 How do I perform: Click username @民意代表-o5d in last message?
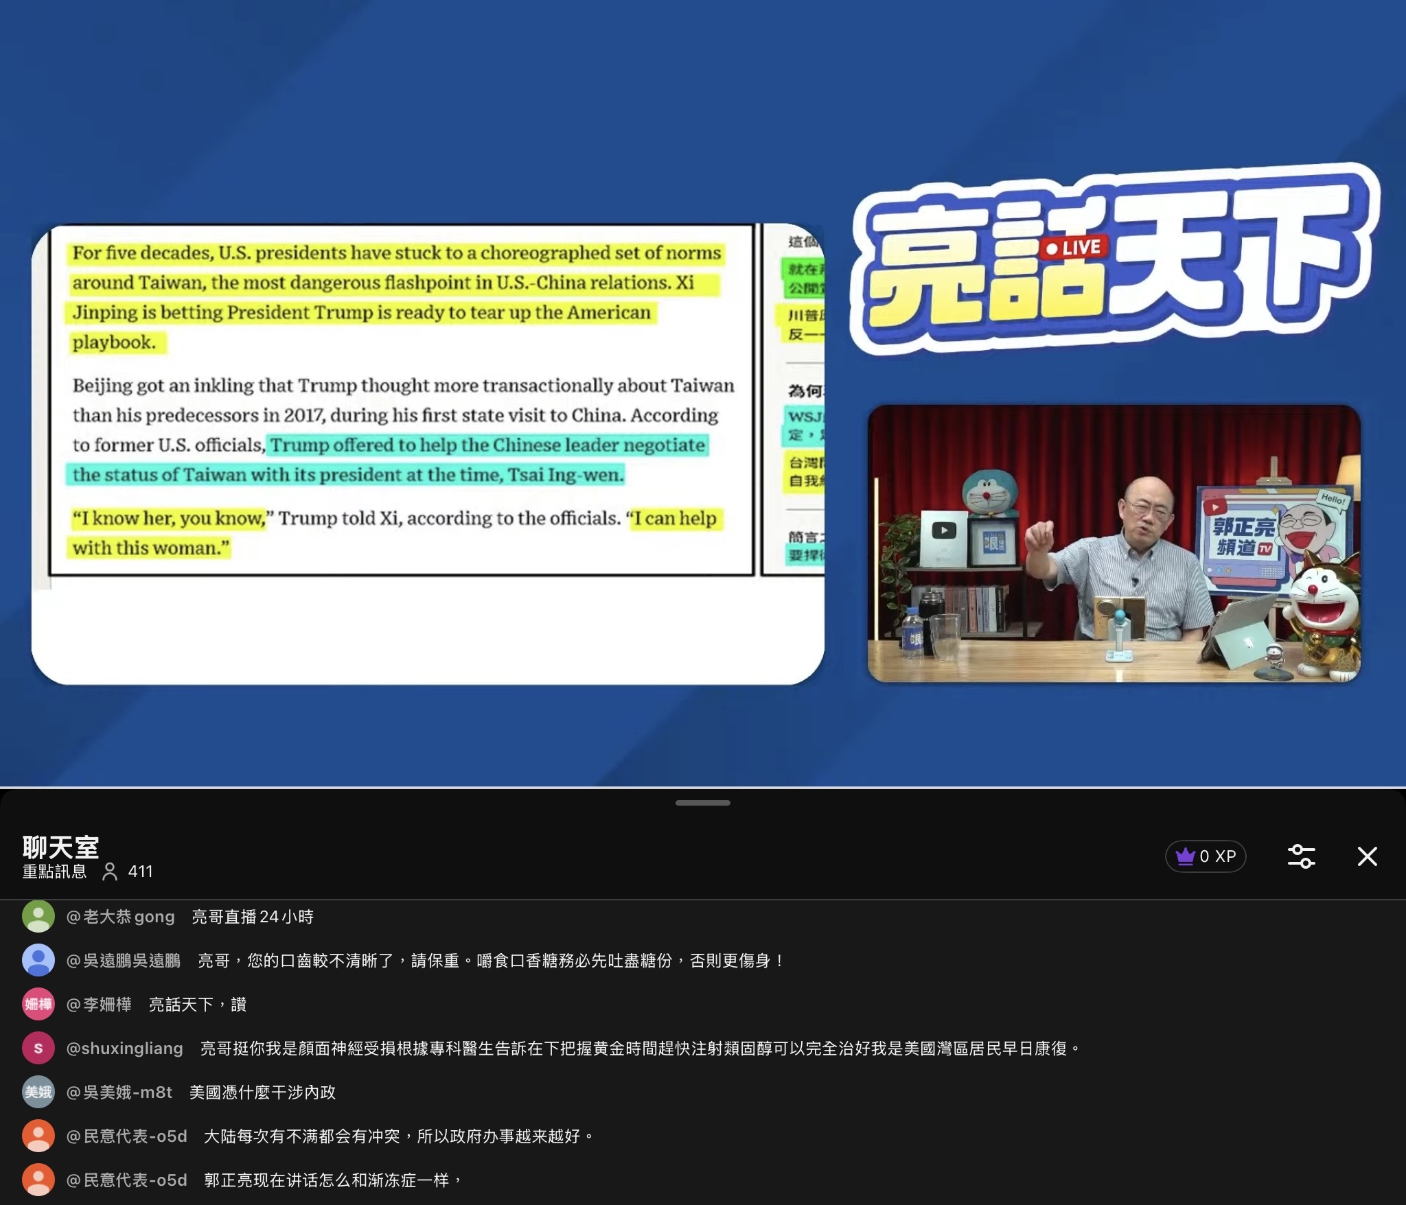click(126, 1180)
